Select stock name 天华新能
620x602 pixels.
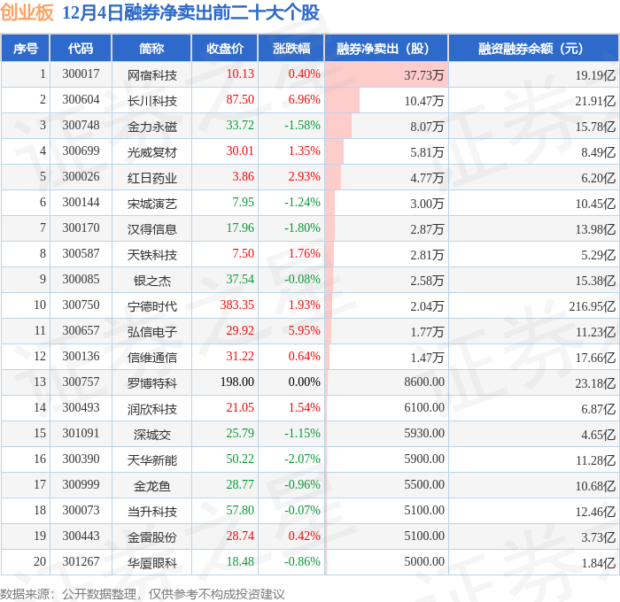point(151,460)
